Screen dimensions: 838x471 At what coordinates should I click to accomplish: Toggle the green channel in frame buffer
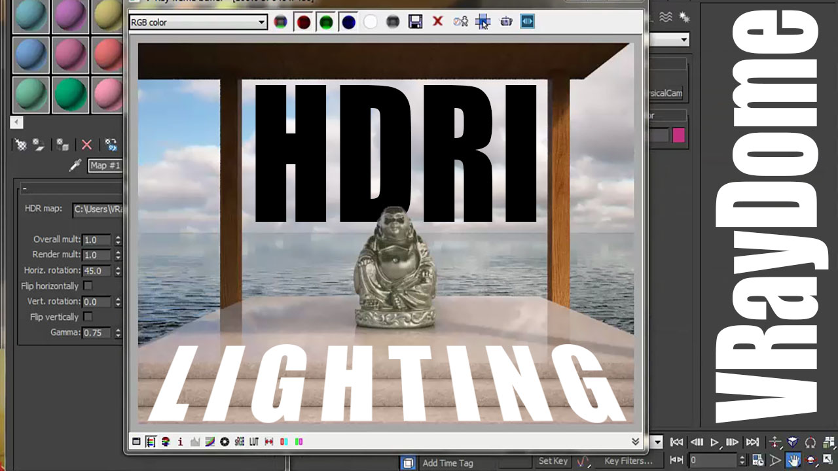coord(326,22)
